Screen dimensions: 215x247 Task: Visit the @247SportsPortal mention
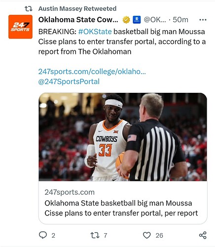click(69, 82)
